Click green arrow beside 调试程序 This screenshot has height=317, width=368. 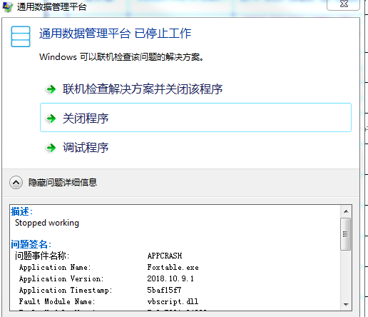coord(51,148)
